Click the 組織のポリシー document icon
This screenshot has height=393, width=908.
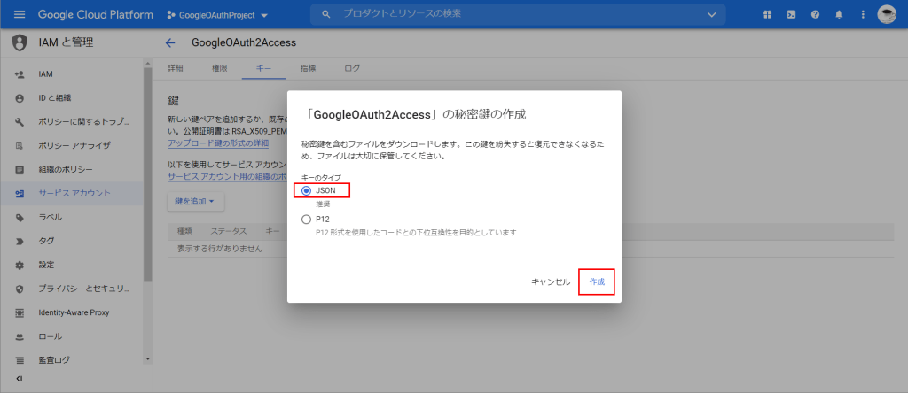tap(20, 169)
